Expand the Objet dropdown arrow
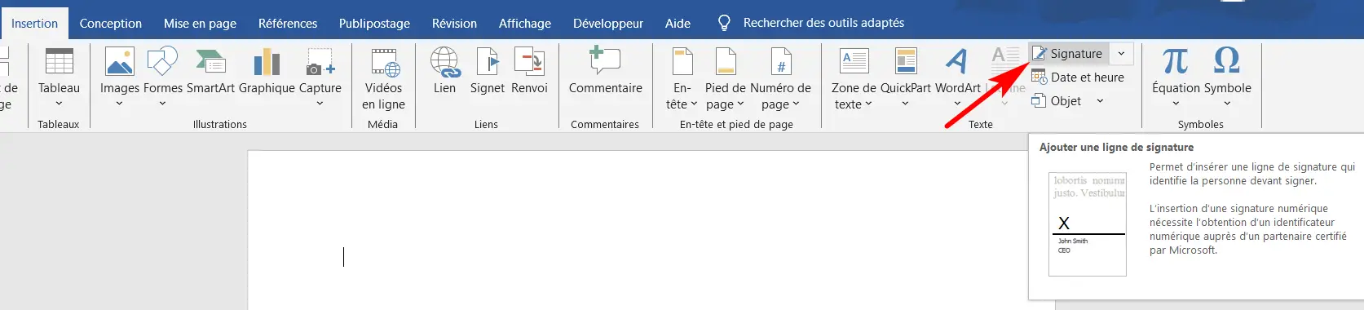 1100,101
